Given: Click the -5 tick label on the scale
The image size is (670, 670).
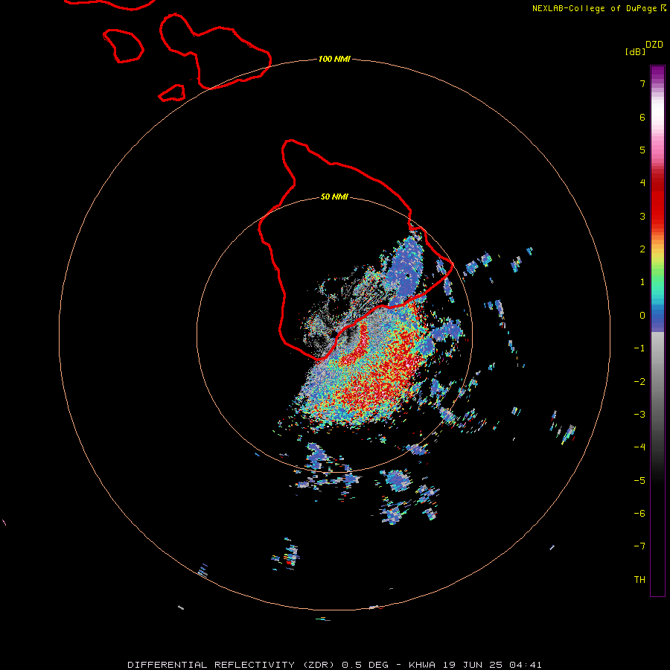Looking at the screenshot, I should [x=639, y=481].
